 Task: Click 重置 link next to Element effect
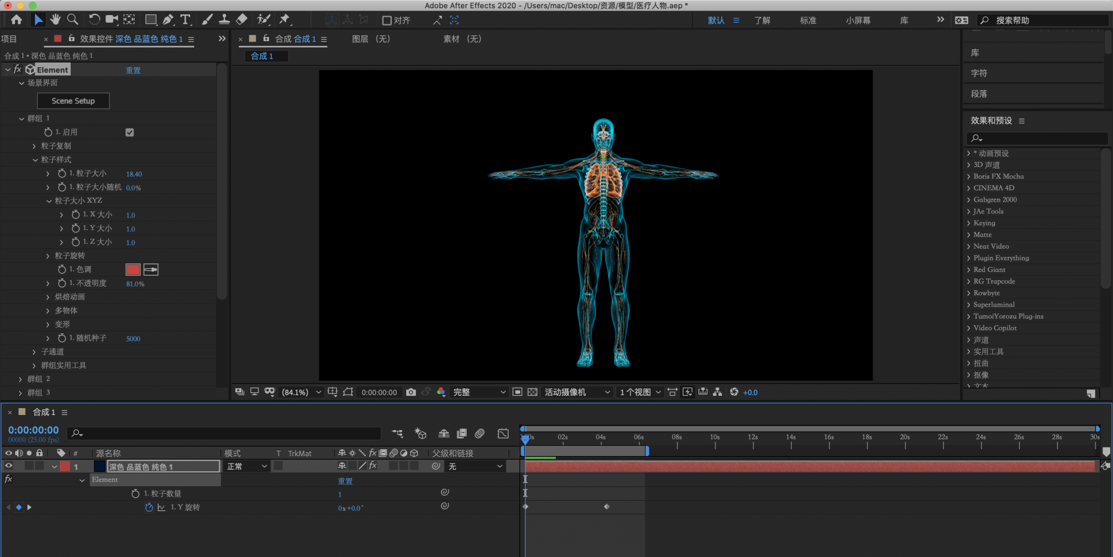[x=133, y=70]
